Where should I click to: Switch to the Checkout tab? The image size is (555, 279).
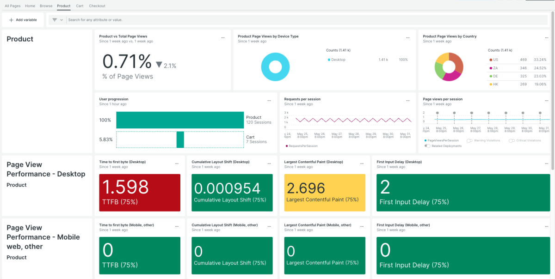pos(97,6)
